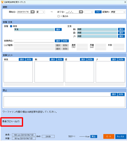Viewport: 127px width, 141px height.
Task: Toggle the 一食のみ checkbox
Action: pos(59,16)
